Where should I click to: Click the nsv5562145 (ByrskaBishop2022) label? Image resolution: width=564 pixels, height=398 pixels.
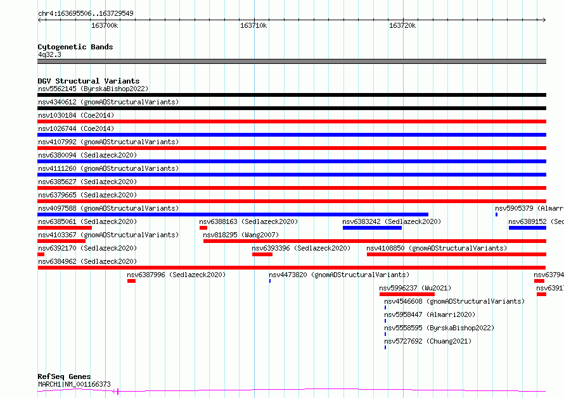93,89
